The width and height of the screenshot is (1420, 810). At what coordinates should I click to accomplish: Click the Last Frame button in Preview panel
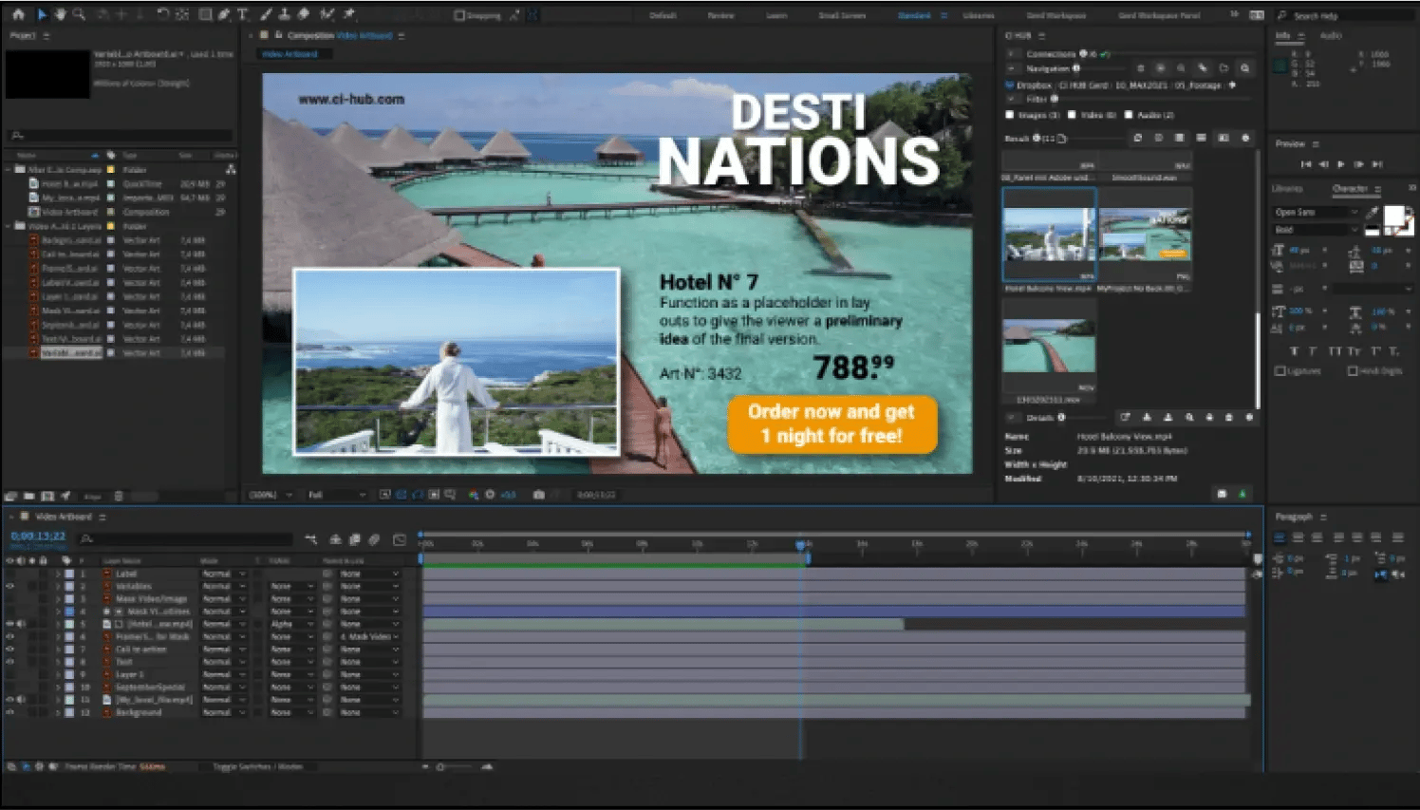[x=1377, y=164]
